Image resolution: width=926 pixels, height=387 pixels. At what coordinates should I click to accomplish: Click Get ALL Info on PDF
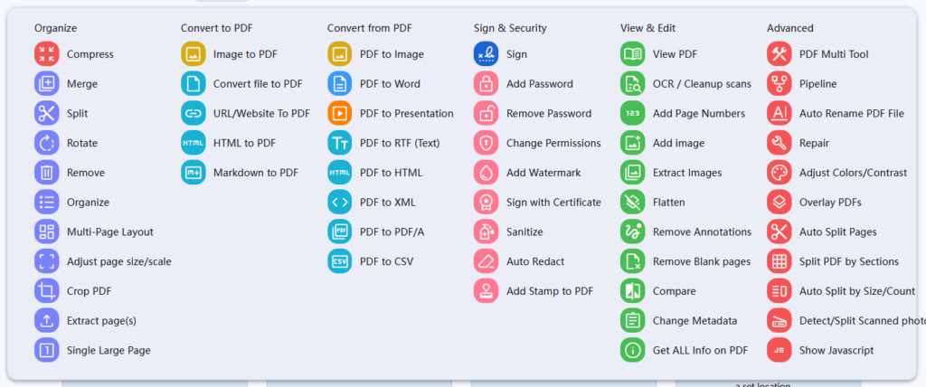pos(700,350)
